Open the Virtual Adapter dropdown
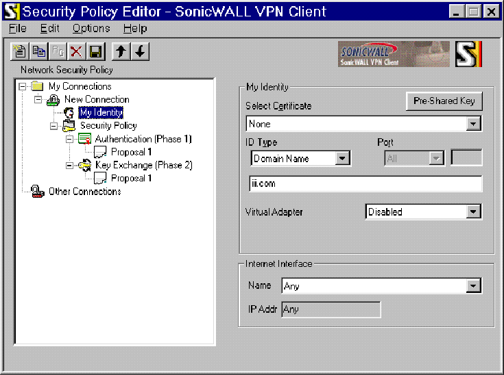The height and width of the screenshot is (375, 504). point(473,211)
